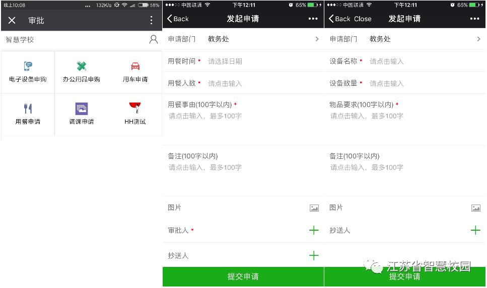Click the 物品要求 text area
The width and height of the screenshot is (487, 288).
(405, 119)
